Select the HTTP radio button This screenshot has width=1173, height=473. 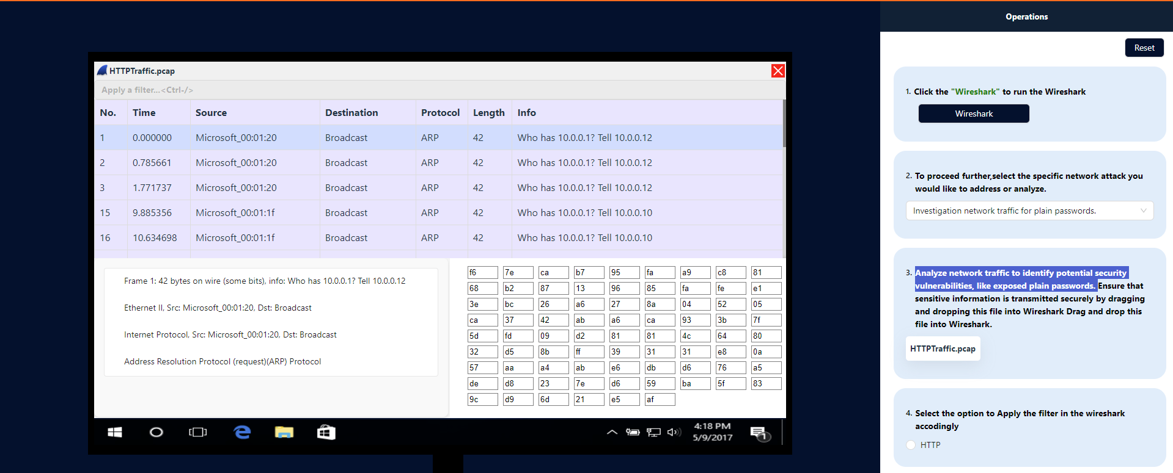pyautogui.click(x=911, y=445)
